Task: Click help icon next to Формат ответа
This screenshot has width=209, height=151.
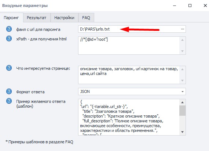Action: pyautogui.click(x=9, y=91)
